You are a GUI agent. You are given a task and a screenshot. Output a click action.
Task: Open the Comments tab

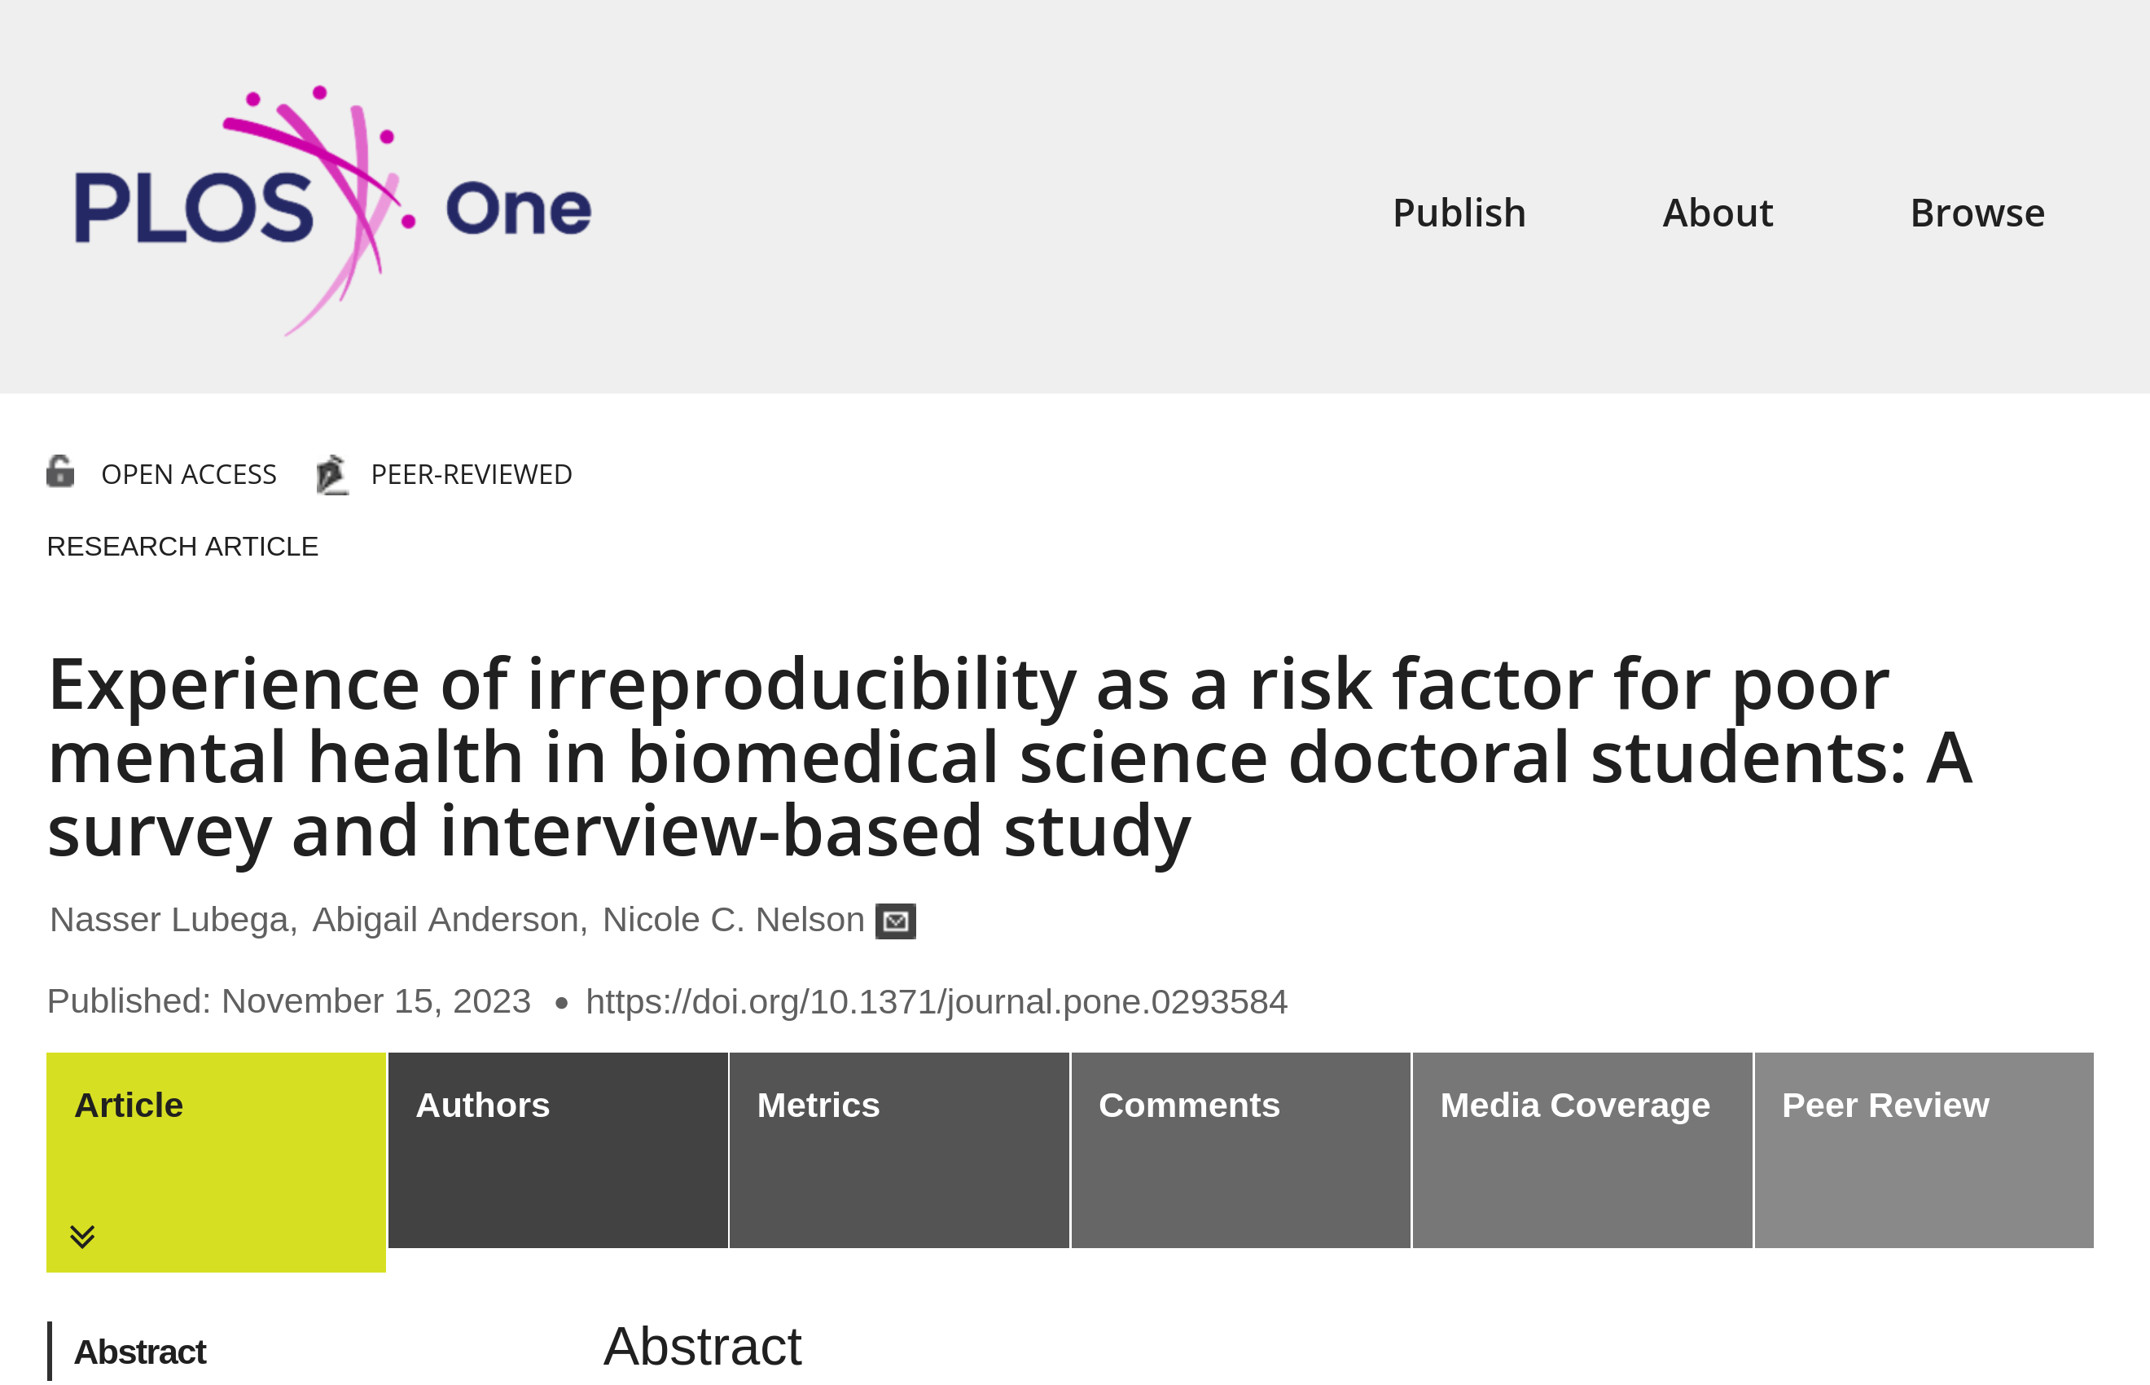[x=1188, y=1106]
